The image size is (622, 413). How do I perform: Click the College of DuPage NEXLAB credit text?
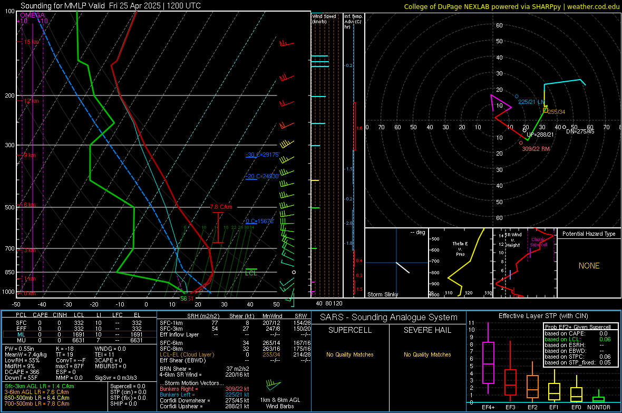pyautogui.click(x=511, y=6)
